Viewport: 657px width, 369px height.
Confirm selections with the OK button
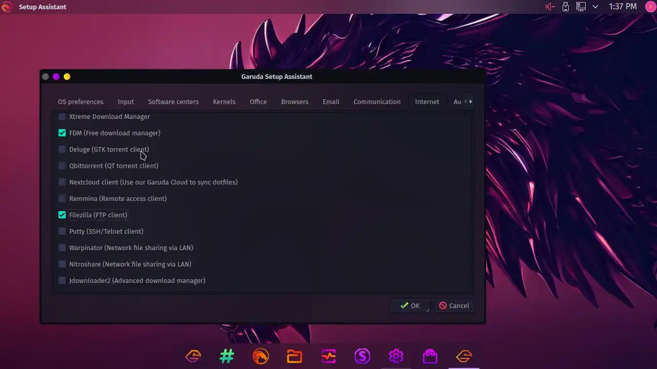coord(410,305)
